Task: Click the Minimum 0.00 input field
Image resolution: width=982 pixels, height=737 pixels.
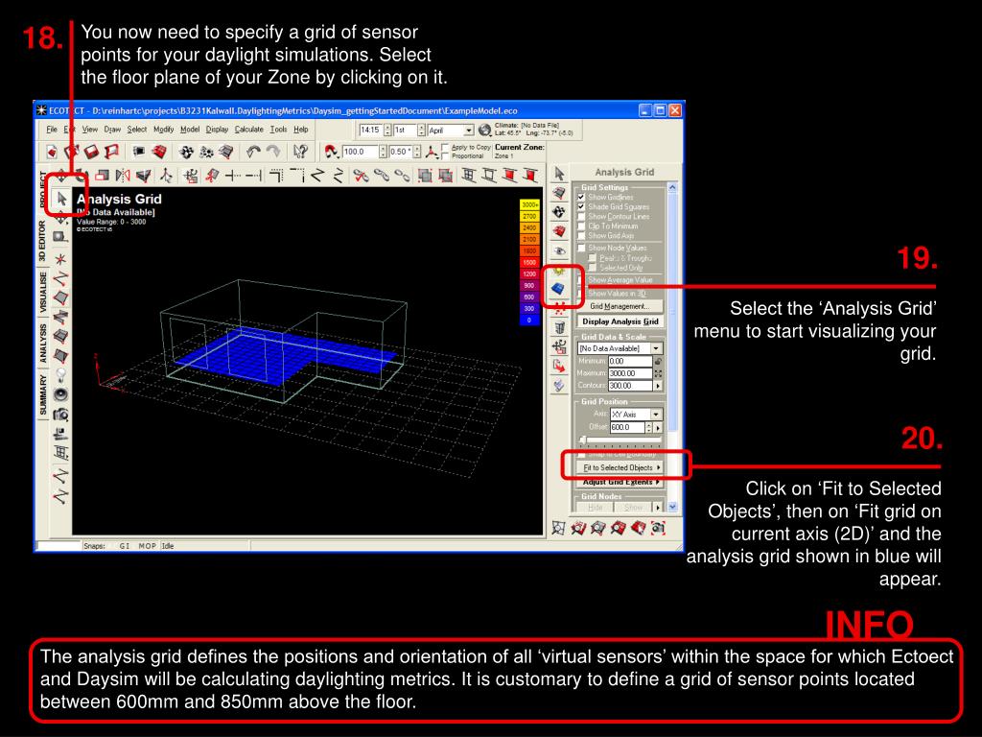Action: coord(630,361)
